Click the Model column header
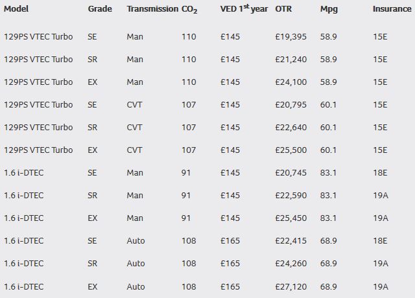 point(16,10)
